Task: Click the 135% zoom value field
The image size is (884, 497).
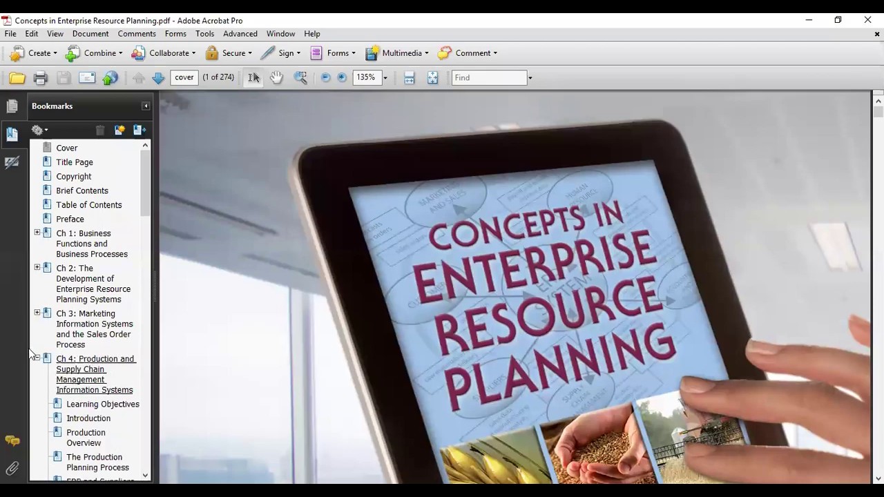Action: coord(366,77)
